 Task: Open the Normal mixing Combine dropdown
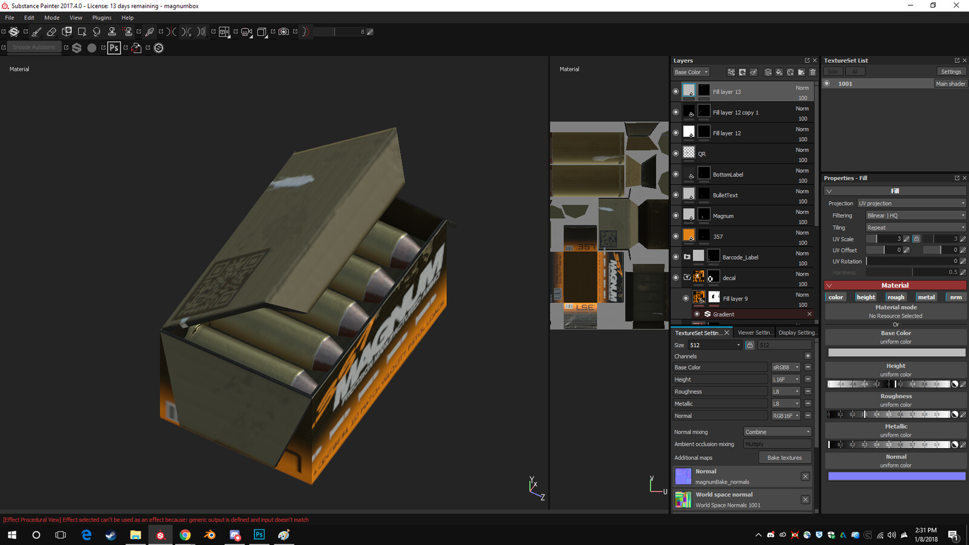point(777,431)
